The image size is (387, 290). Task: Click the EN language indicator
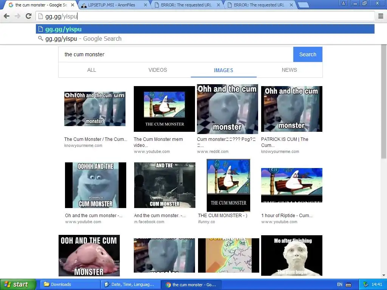(340, 285)
